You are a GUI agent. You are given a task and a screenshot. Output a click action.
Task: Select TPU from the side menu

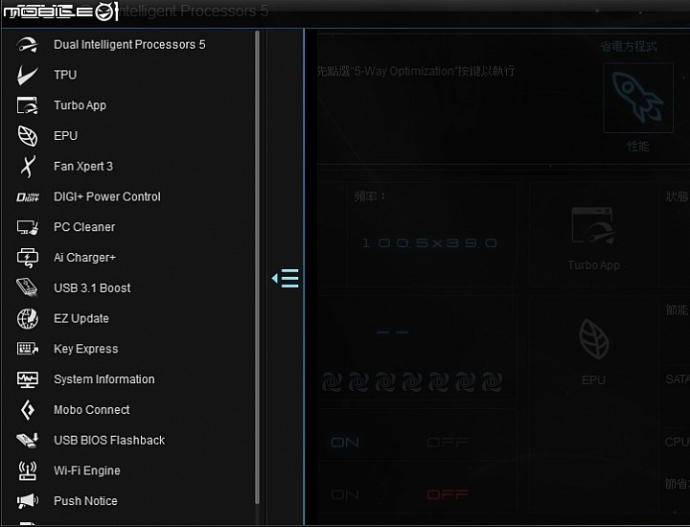[65, 76]
